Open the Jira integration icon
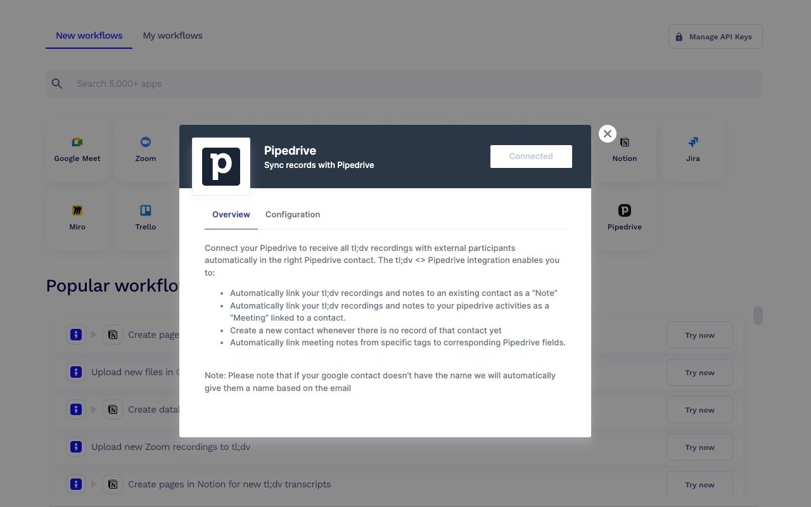This screenshot has width=811, height=507. point(693,142)
